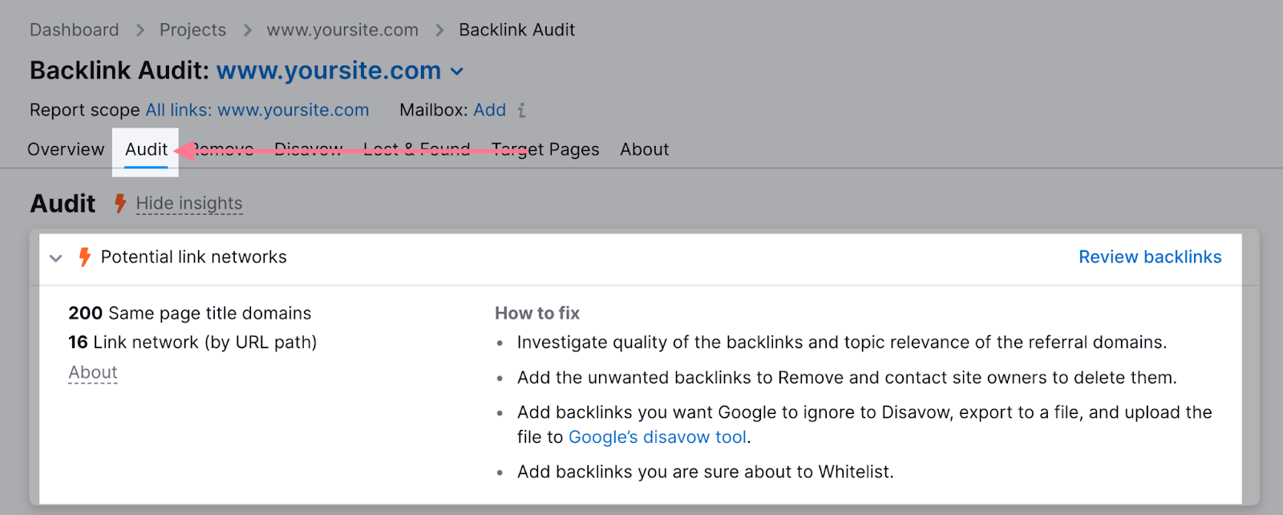Click About under link network counts
The image size is (1283, 515).
[x=93, y=373]
